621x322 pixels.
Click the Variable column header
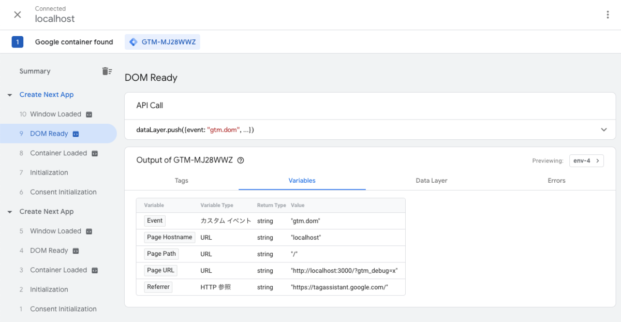pos(154,206)
